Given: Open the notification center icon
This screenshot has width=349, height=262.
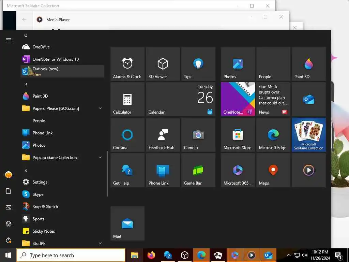Looking at the screenshot, I should (x=338, y=255).
